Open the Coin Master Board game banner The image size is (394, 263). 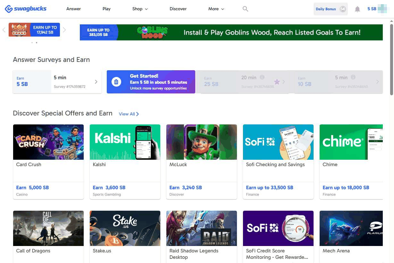[x=34, y=30]
